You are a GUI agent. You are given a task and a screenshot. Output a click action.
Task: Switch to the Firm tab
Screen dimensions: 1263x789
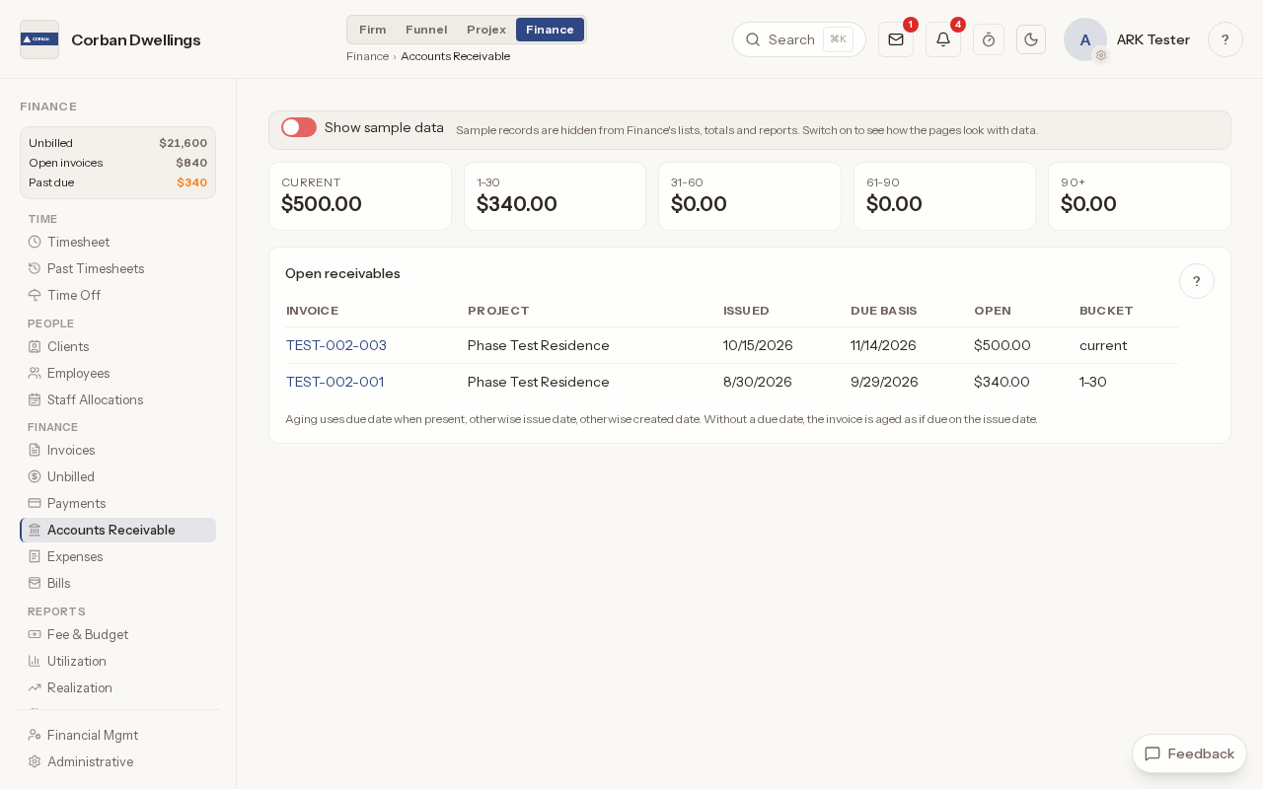pyautogui.click(x=373, y=30)
